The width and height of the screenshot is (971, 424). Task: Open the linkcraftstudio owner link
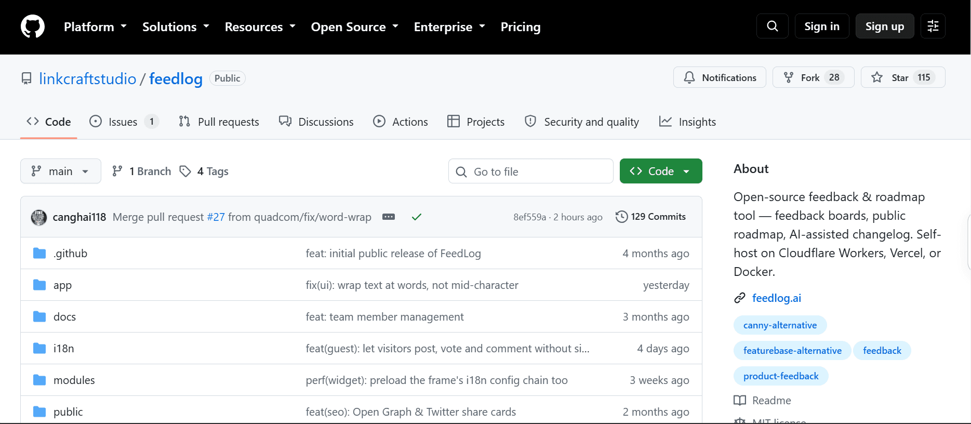(x=88, y=78)
